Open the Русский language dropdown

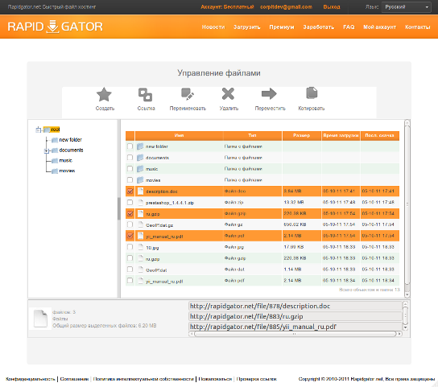point(406,7)
